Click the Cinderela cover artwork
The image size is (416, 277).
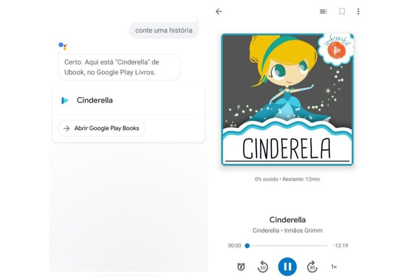pyautogui.click(x=287, y=99)
